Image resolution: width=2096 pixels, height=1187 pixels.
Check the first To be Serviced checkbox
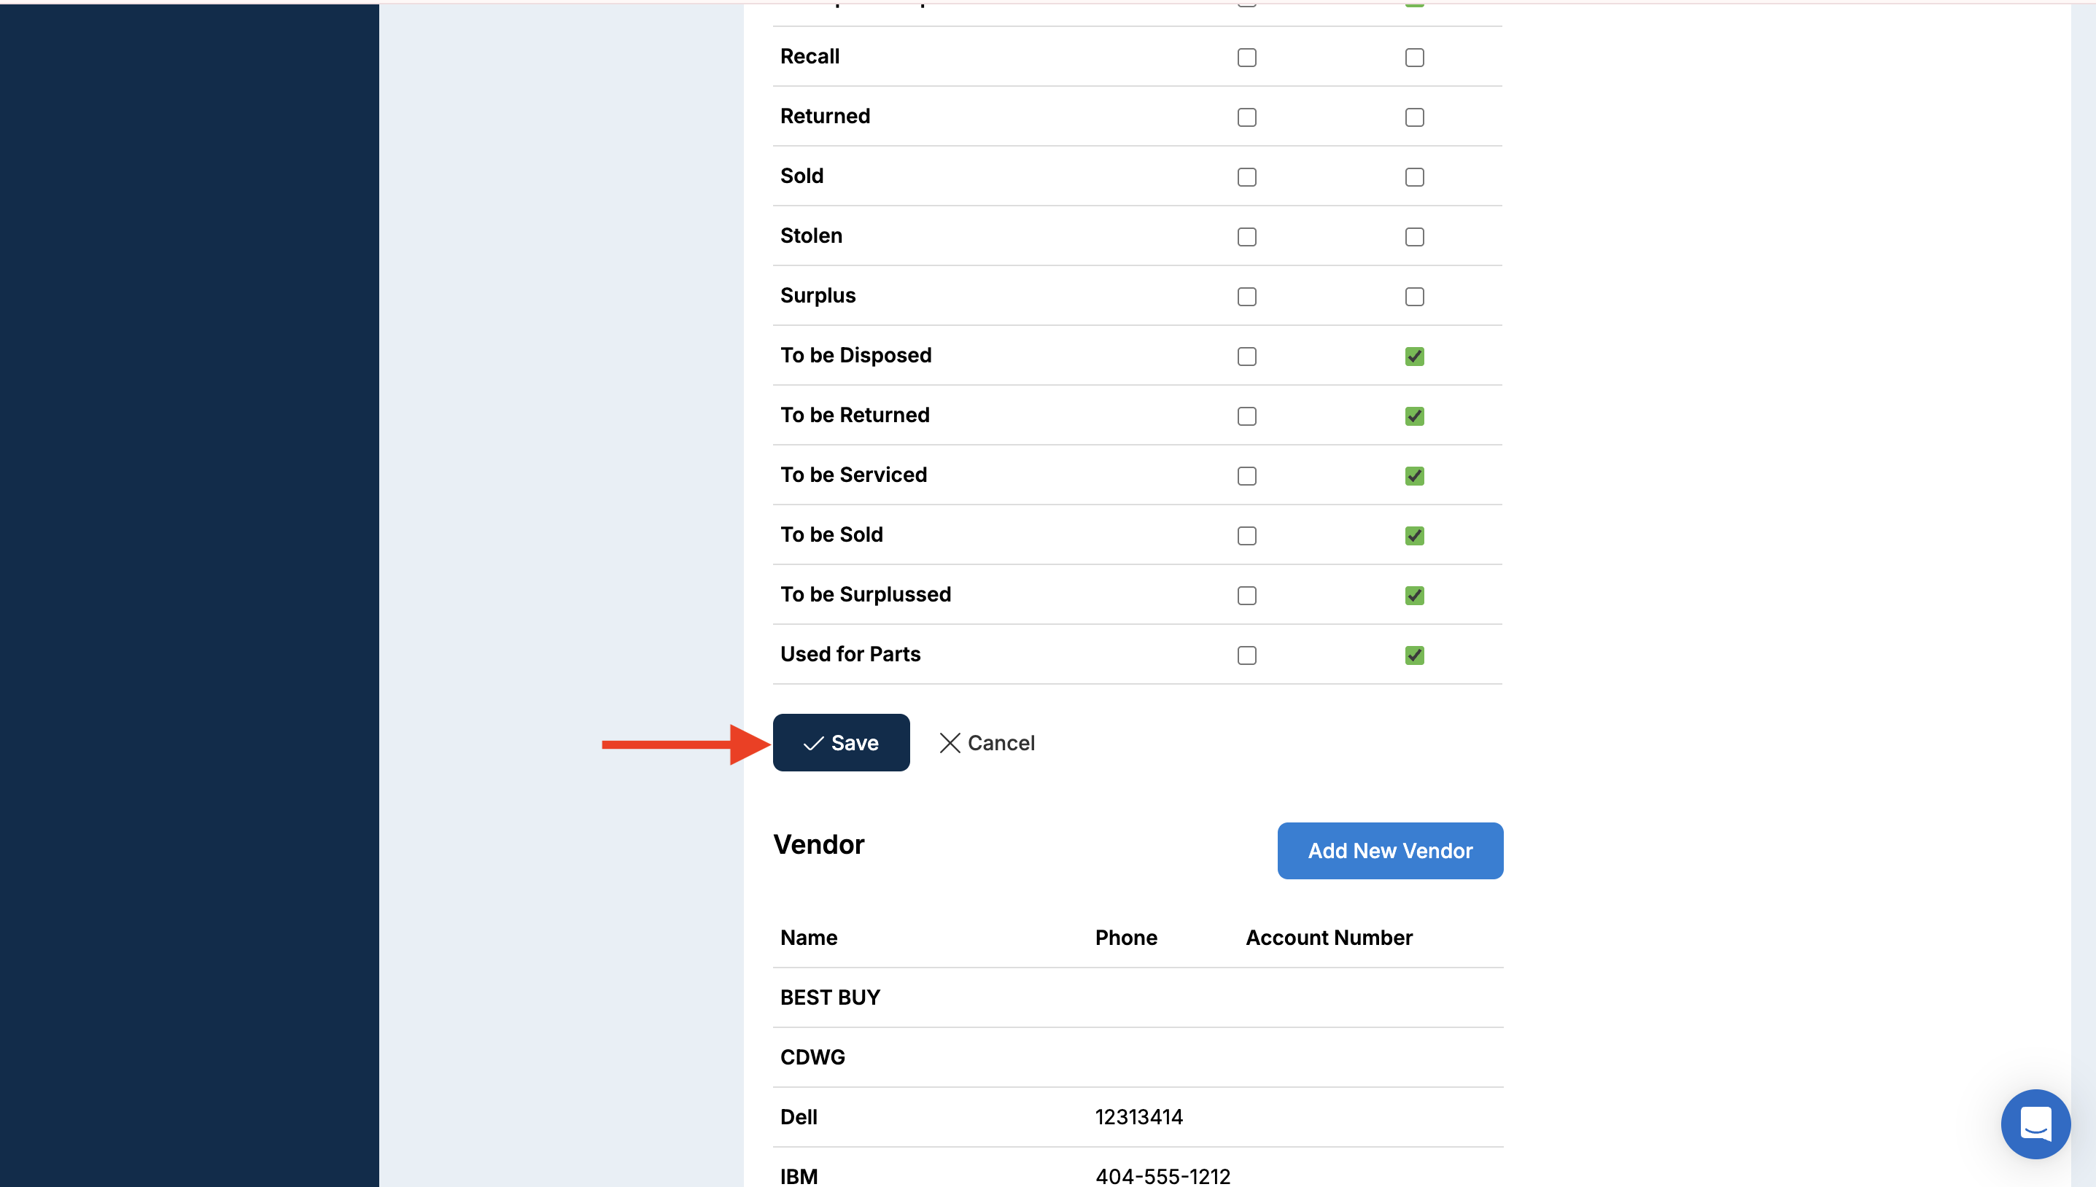[1246, 476]
